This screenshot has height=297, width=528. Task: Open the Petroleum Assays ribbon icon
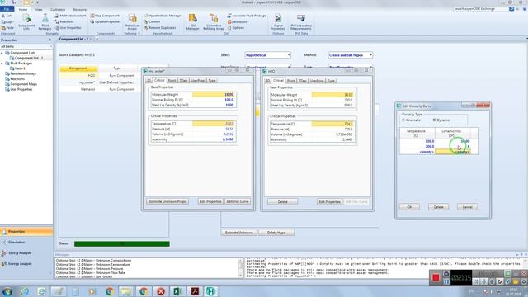tap(132, 22)
